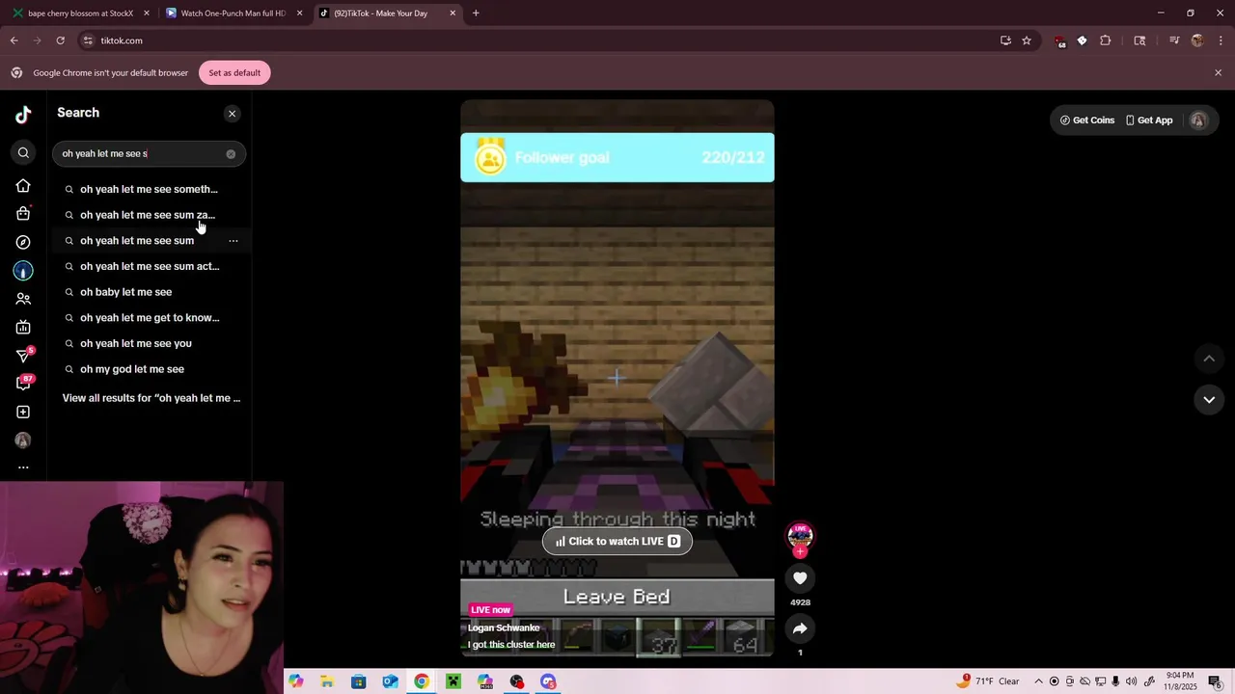Click the search magnifier icon in sidebar

tap(23, 153)
